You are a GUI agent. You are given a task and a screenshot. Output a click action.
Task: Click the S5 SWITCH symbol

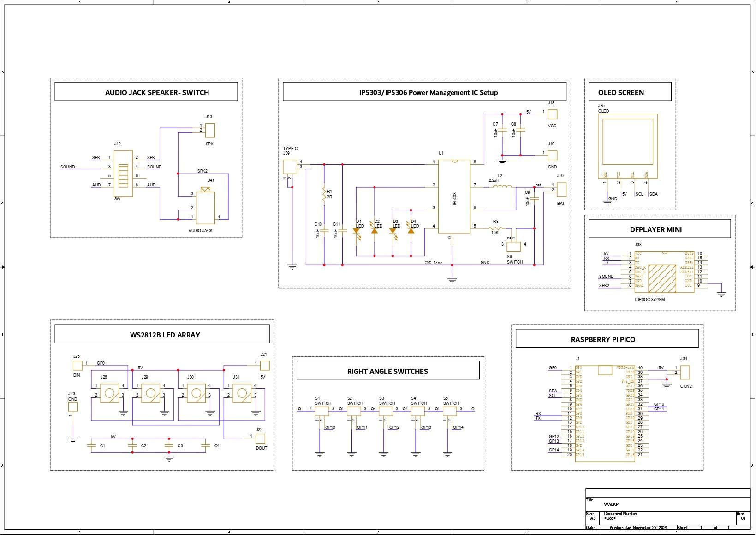pyautogui.click(x=450, y=411)
